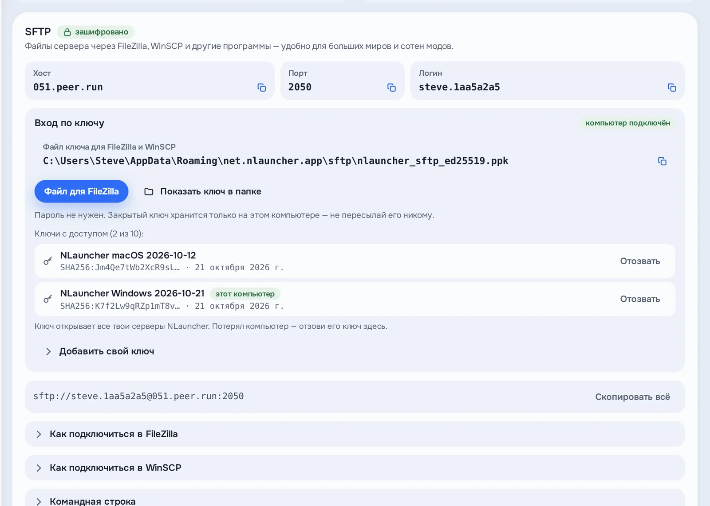Open Показать ключ в папке
Screen dimensions: 710x506
click(203, 191)
